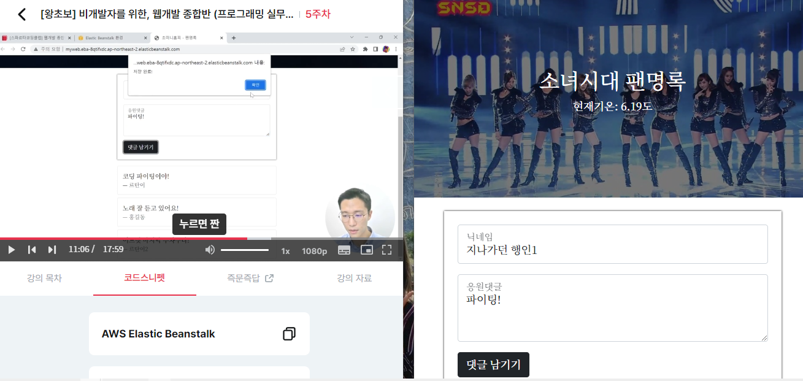Close the 팬명록 browser tab in video
803x381 pixels.
[221, 37]
